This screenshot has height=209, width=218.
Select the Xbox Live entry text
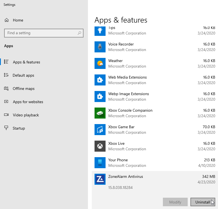pos(116,143)
